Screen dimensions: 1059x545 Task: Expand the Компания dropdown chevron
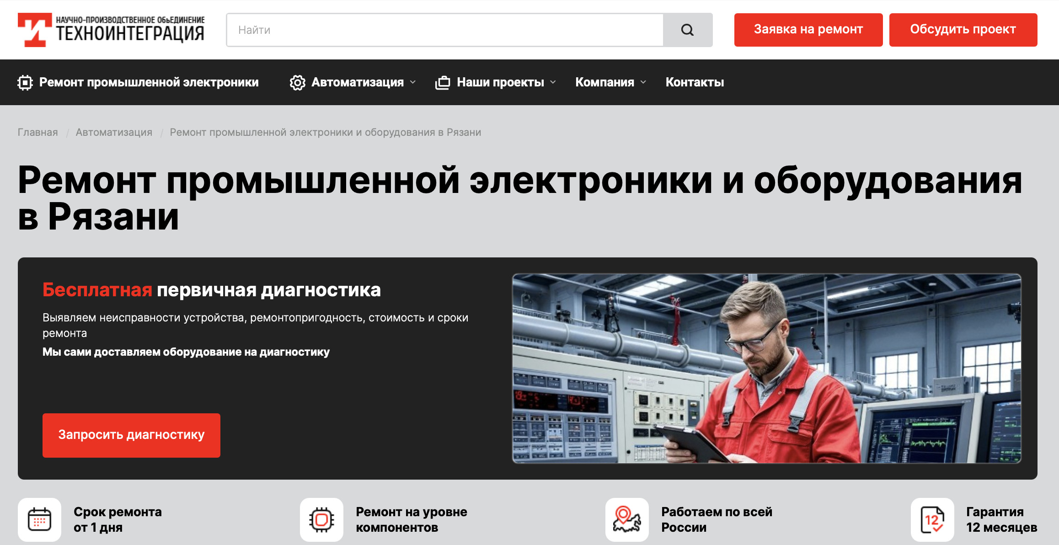643,82
